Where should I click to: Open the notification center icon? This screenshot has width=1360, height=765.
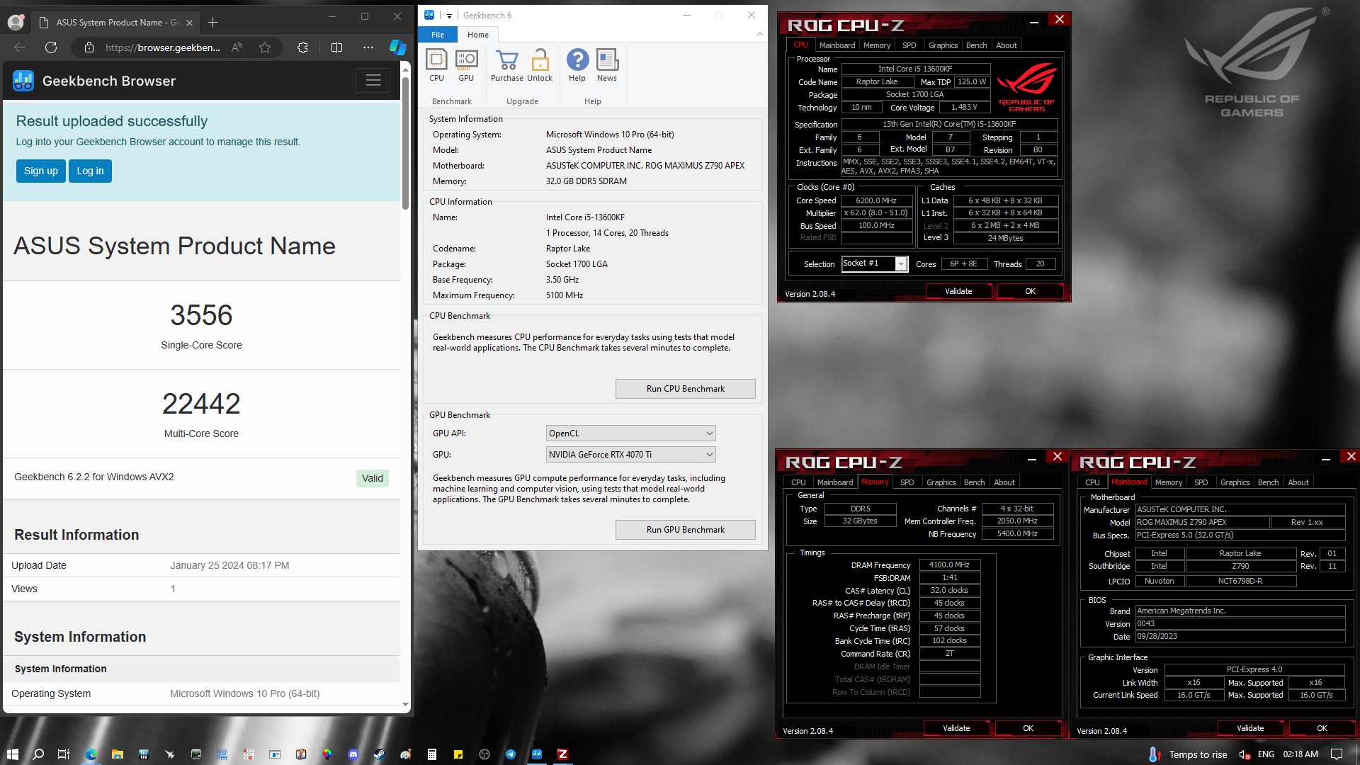(1337, 754)
